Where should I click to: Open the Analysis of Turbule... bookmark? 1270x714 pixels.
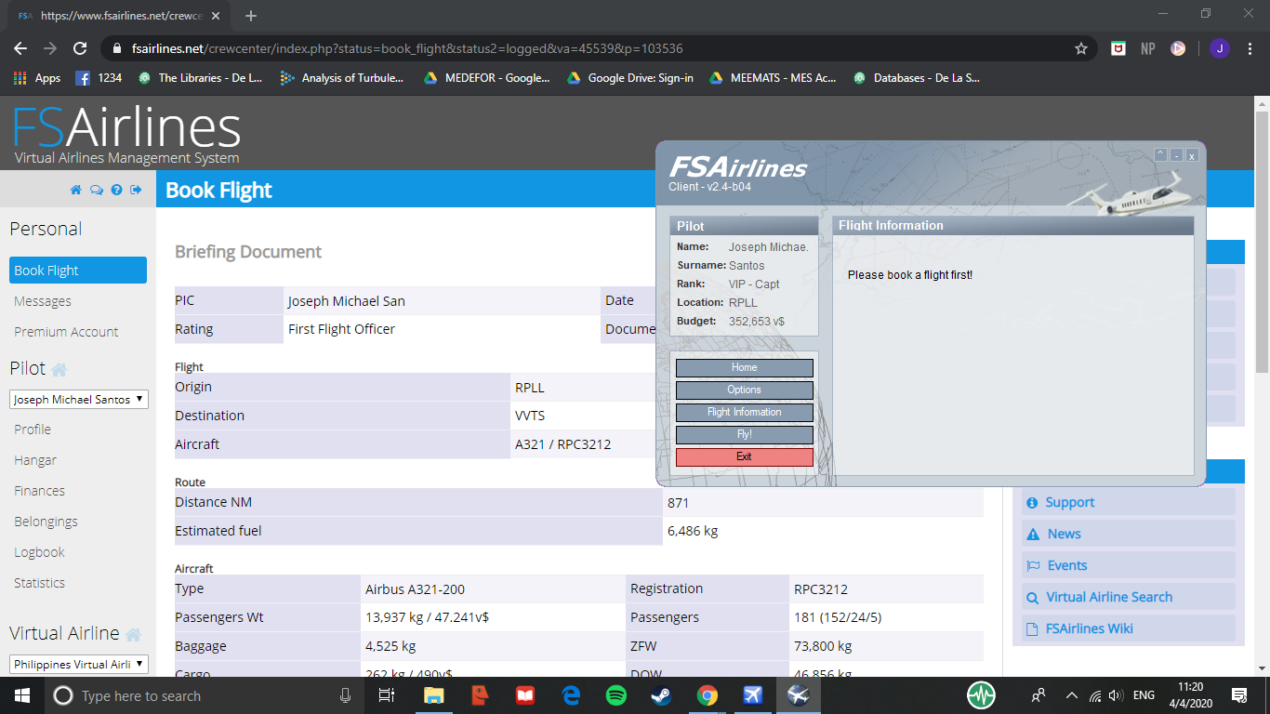(x=342, y=78)
